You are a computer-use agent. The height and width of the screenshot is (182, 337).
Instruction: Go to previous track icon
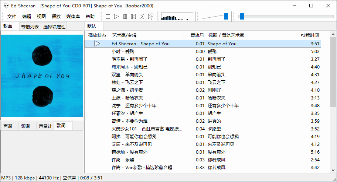[133, 17]
